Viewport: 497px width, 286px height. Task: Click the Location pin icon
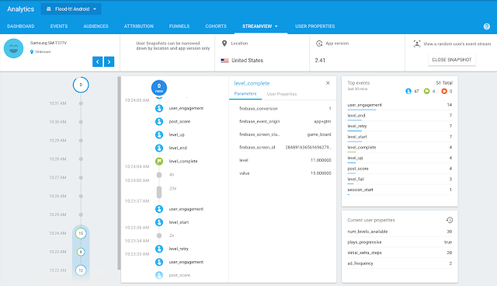224,44
